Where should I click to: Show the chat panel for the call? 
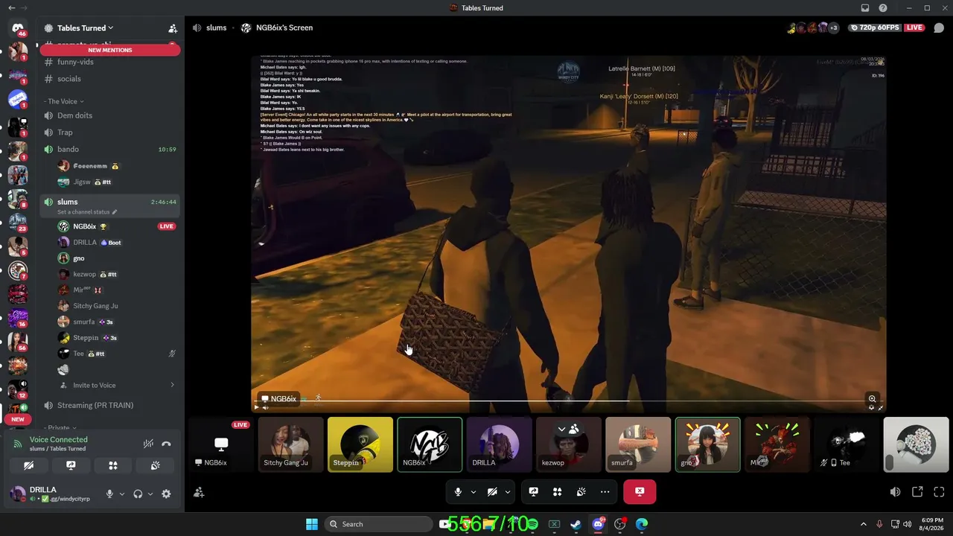(939, 28)
